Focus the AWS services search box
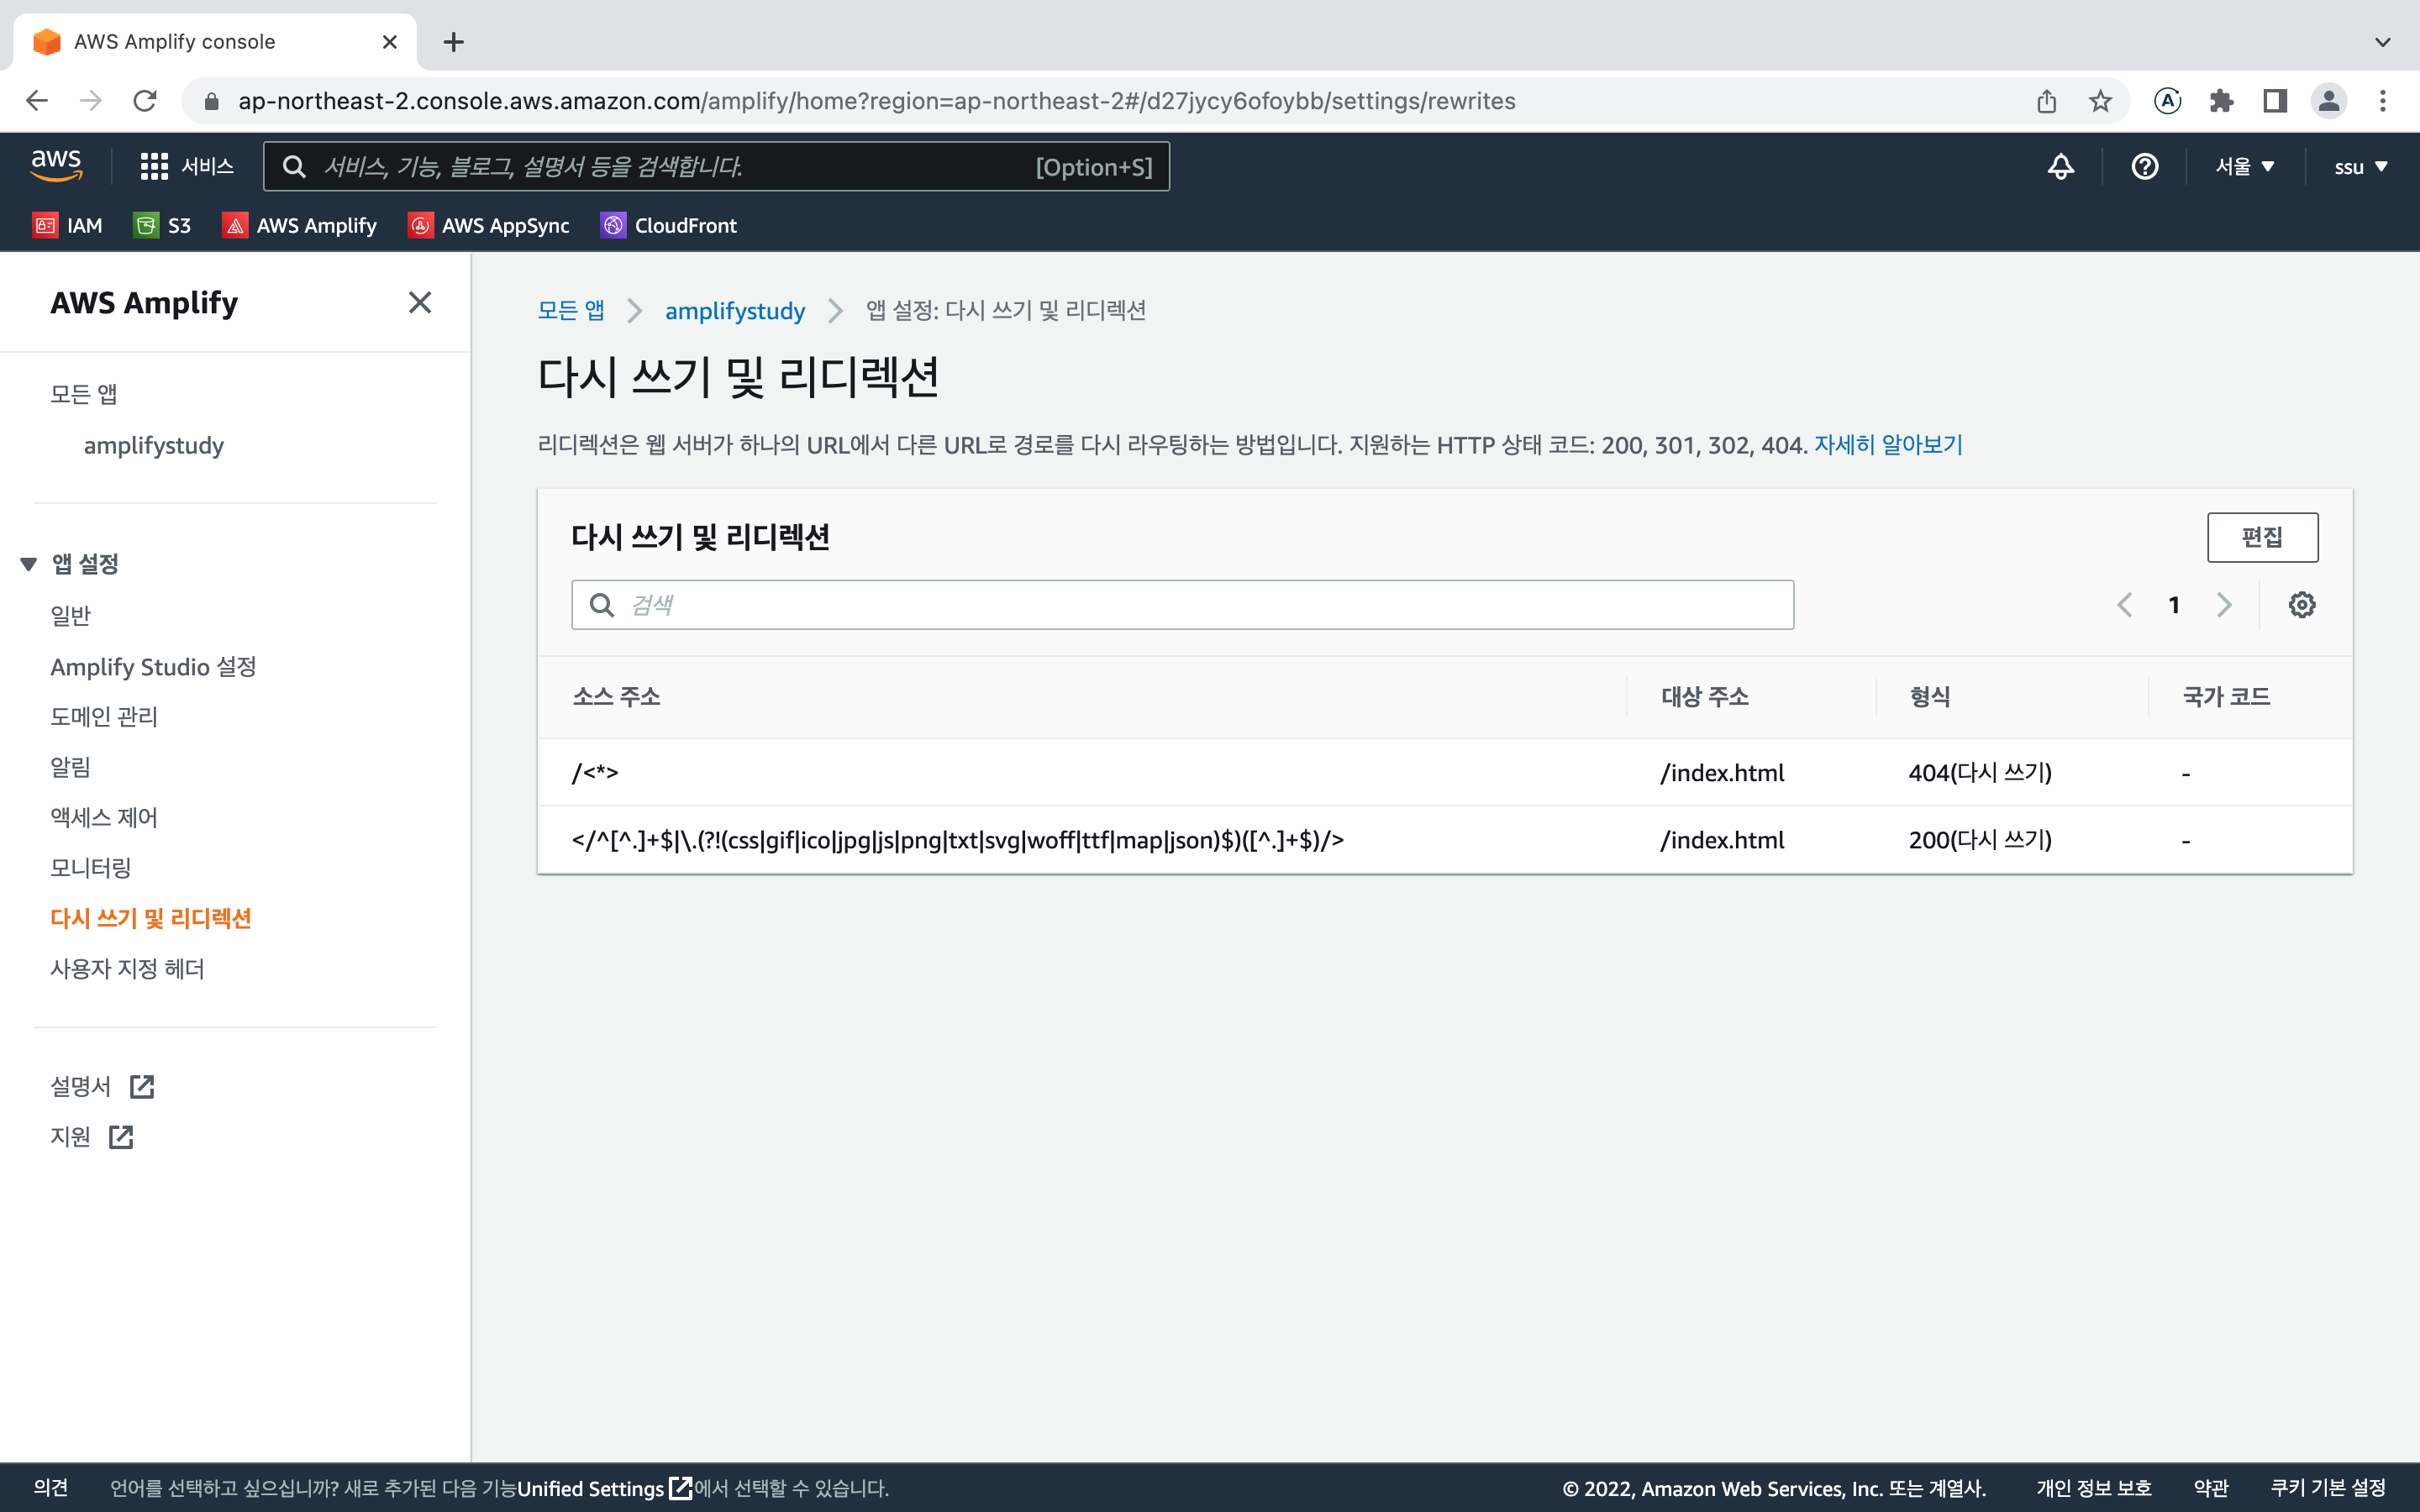 716,166
